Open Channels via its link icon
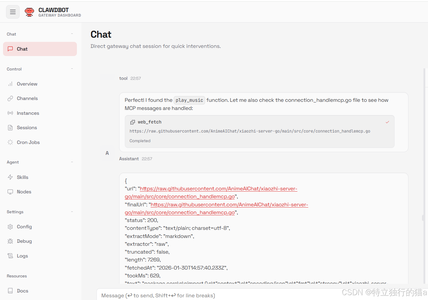428x300 pixels. click(10, 98)
